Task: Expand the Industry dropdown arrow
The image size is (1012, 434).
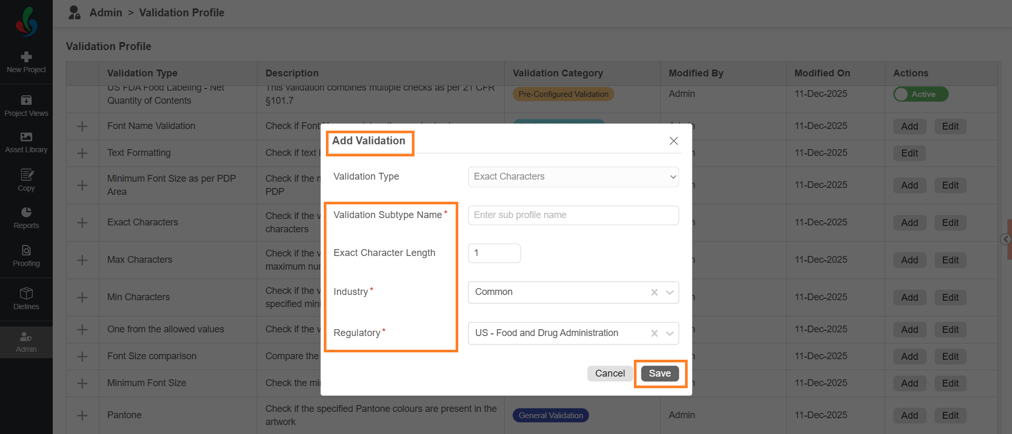Action: click(x=670, y=292)
